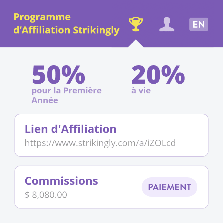Select the $ 8,080.00 commissions amount
Screen dimensions: 223x223
point(45,195)
